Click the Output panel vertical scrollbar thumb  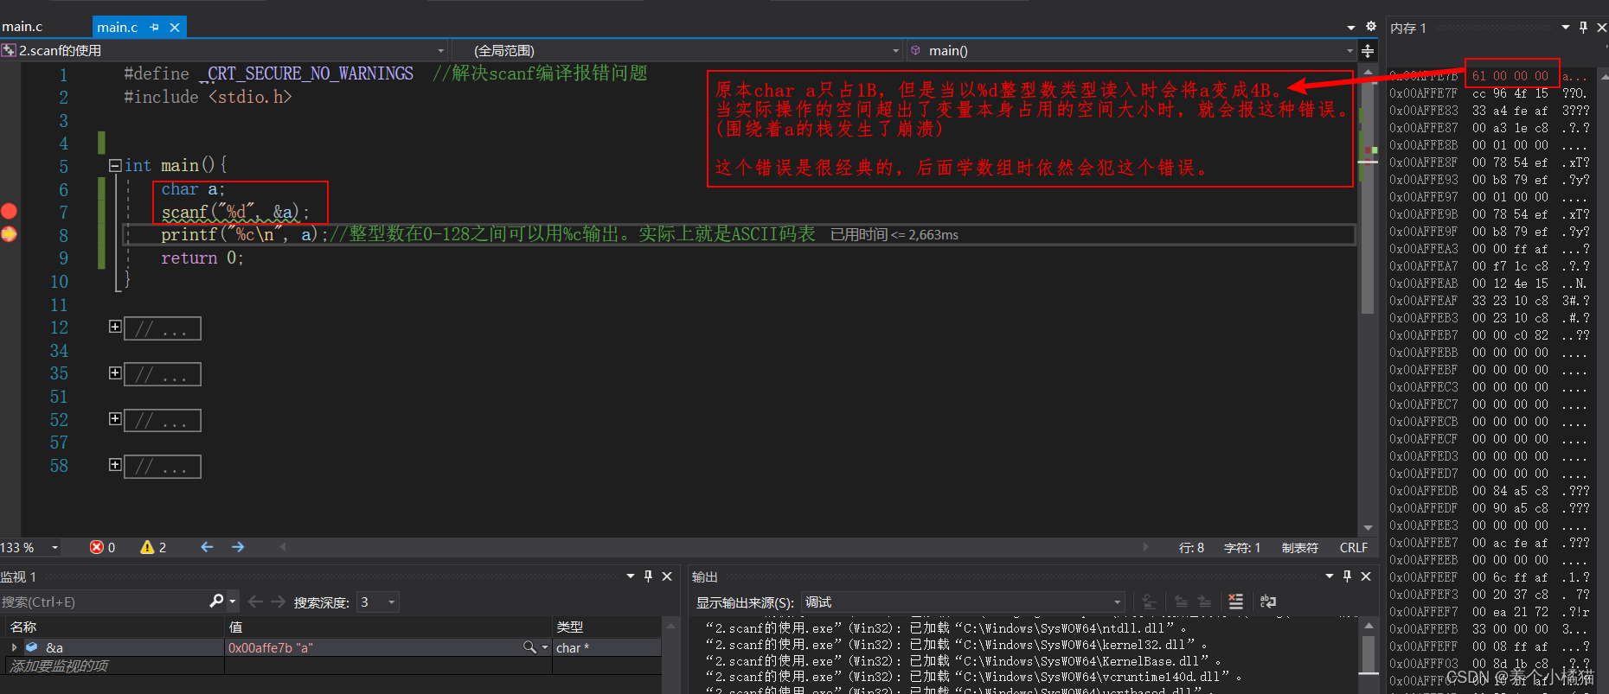pos(1369,653)
